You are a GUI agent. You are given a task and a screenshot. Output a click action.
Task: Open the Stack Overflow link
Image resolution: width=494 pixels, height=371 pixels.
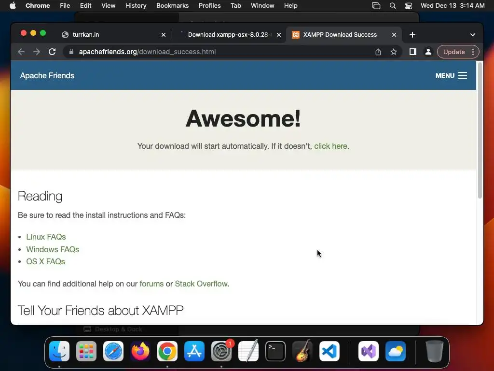(201, 284)
